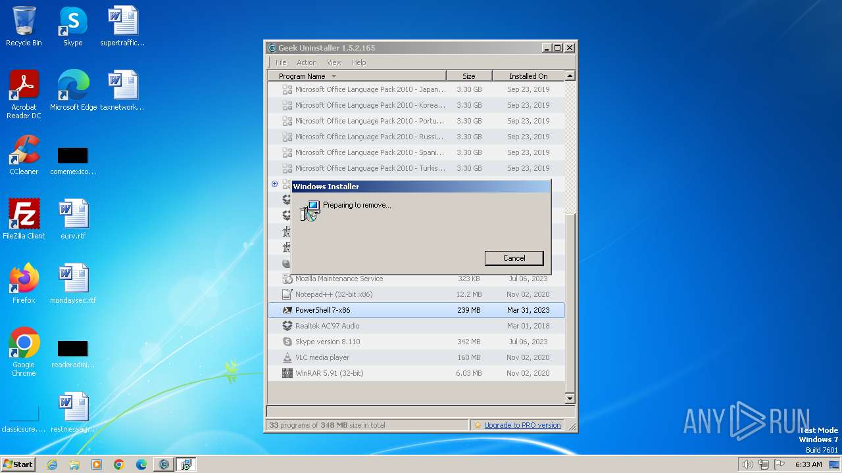The width and height of the screenshot is (842, 473).
Task: Click the 6:33 AM system clock
Action: [x=808, y=464]
